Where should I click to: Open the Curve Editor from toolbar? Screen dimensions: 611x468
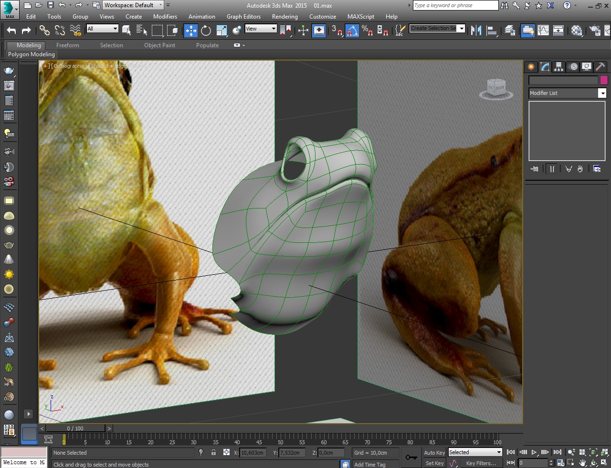[x=543, y=31]
